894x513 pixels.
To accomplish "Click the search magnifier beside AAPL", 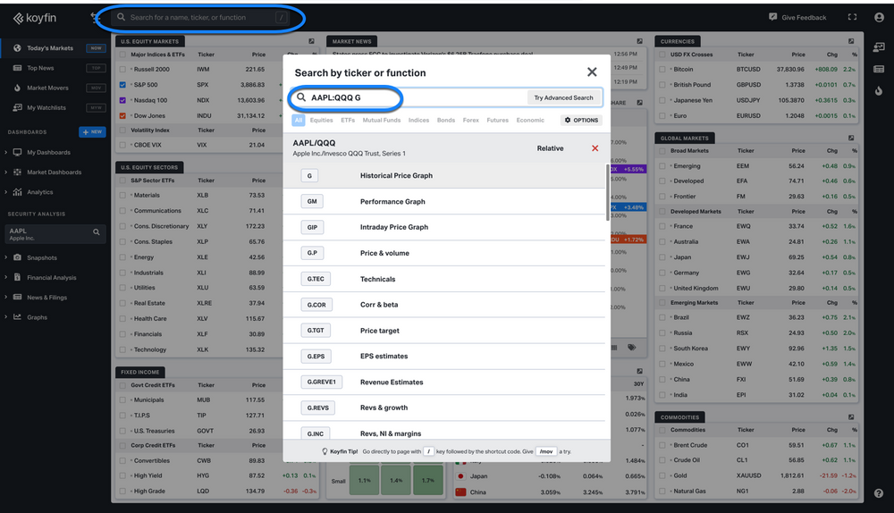I will point(97,232).
